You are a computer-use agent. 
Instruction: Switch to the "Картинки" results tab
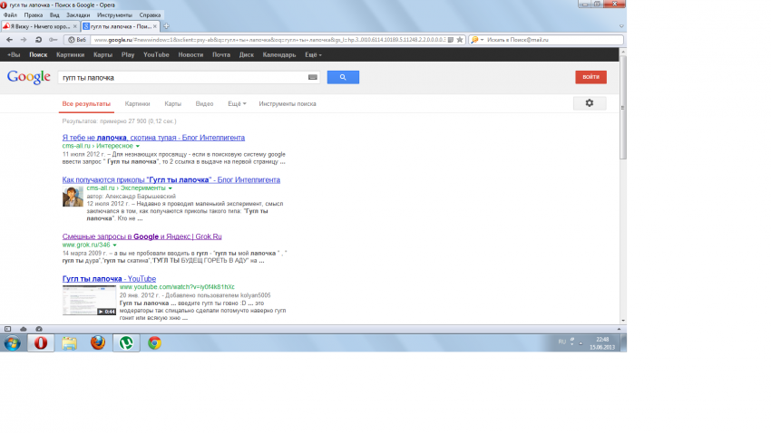(137, 104)
